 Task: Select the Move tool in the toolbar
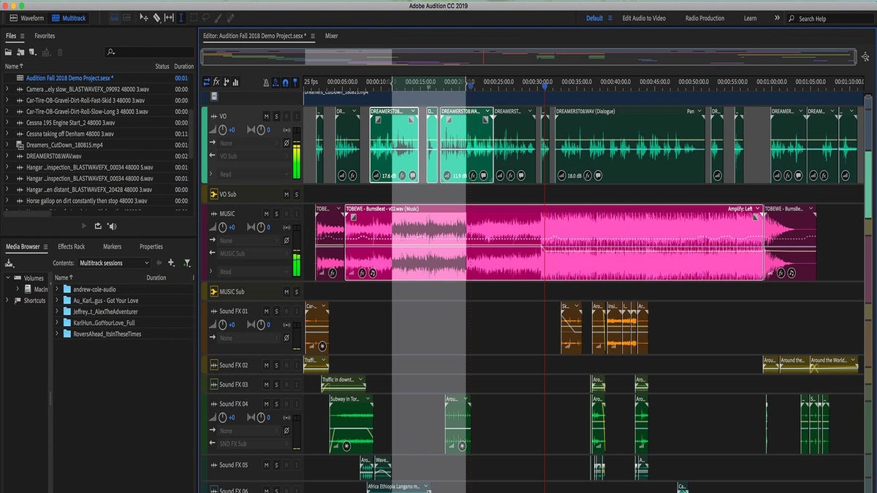143,18
